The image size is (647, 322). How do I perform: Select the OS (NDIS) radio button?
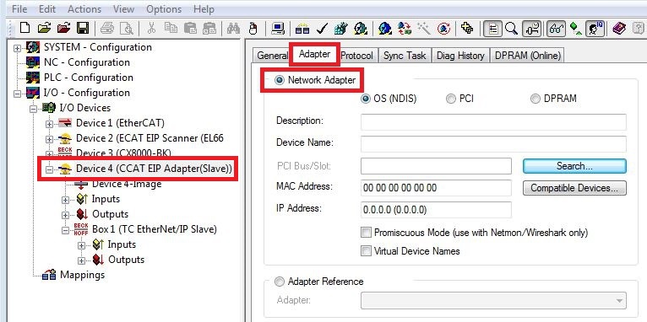366,99
